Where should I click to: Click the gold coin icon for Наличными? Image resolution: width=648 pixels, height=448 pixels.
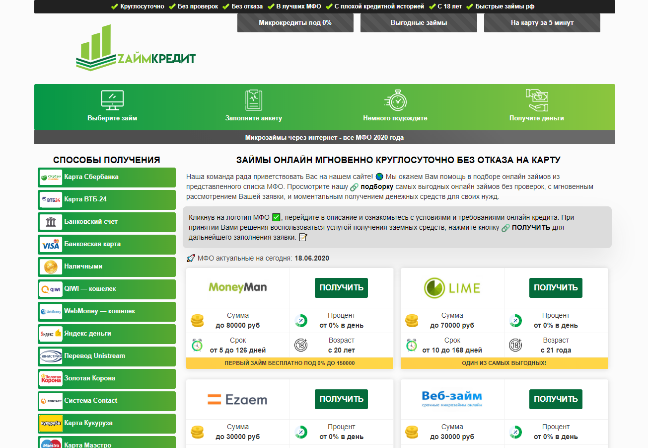coord(51,267)
